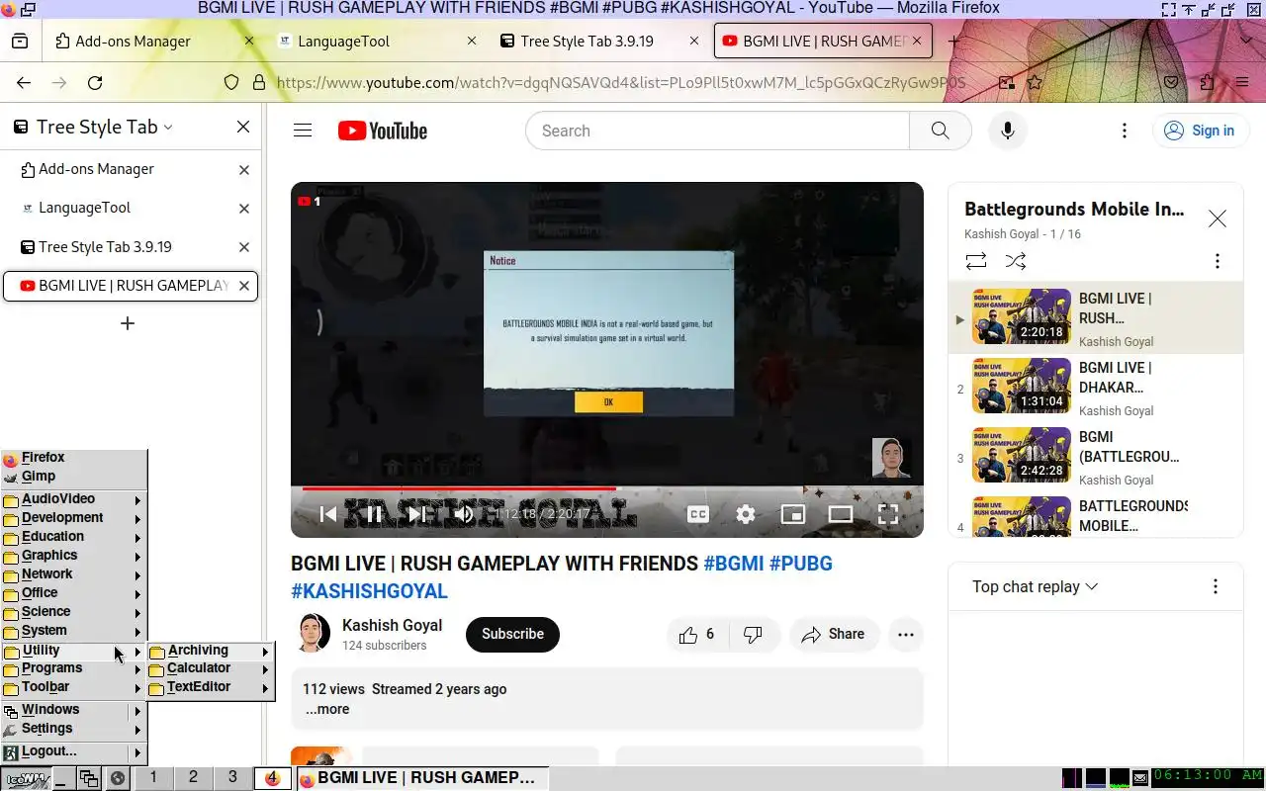Select Add-ons Manager in tree sidebar
1266x791 pixels.
(129, 169)
